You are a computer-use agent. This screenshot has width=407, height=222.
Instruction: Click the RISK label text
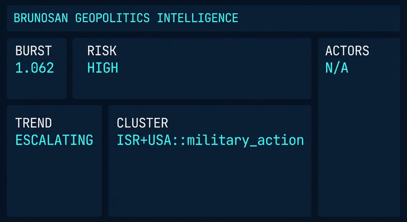point(102,51)
